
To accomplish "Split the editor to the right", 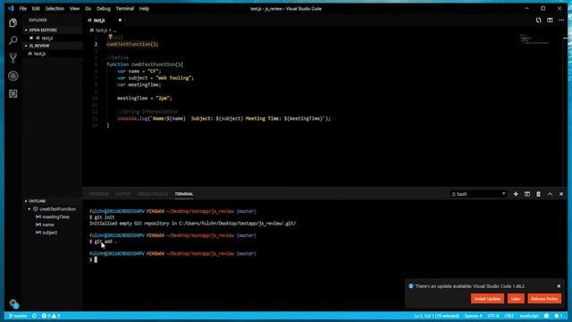I will pos(550,20).
